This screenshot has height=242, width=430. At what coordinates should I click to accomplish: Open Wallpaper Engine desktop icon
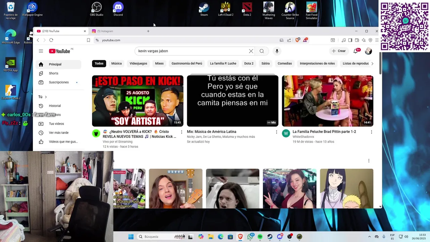(32, 9)
